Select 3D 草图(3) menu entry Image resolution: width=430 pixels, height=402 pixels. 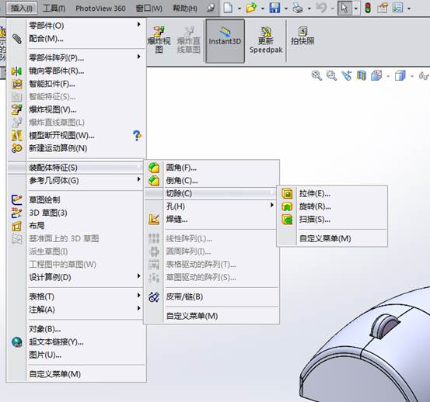click(76, 213)
